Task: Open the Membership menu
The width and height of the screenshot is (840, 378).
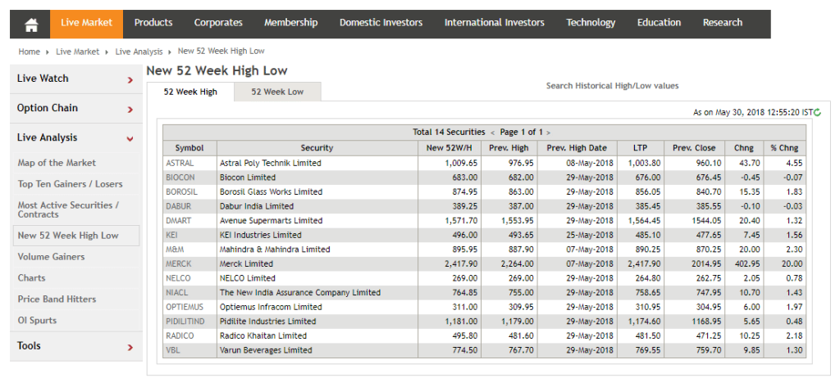Action: coord(291,22)
